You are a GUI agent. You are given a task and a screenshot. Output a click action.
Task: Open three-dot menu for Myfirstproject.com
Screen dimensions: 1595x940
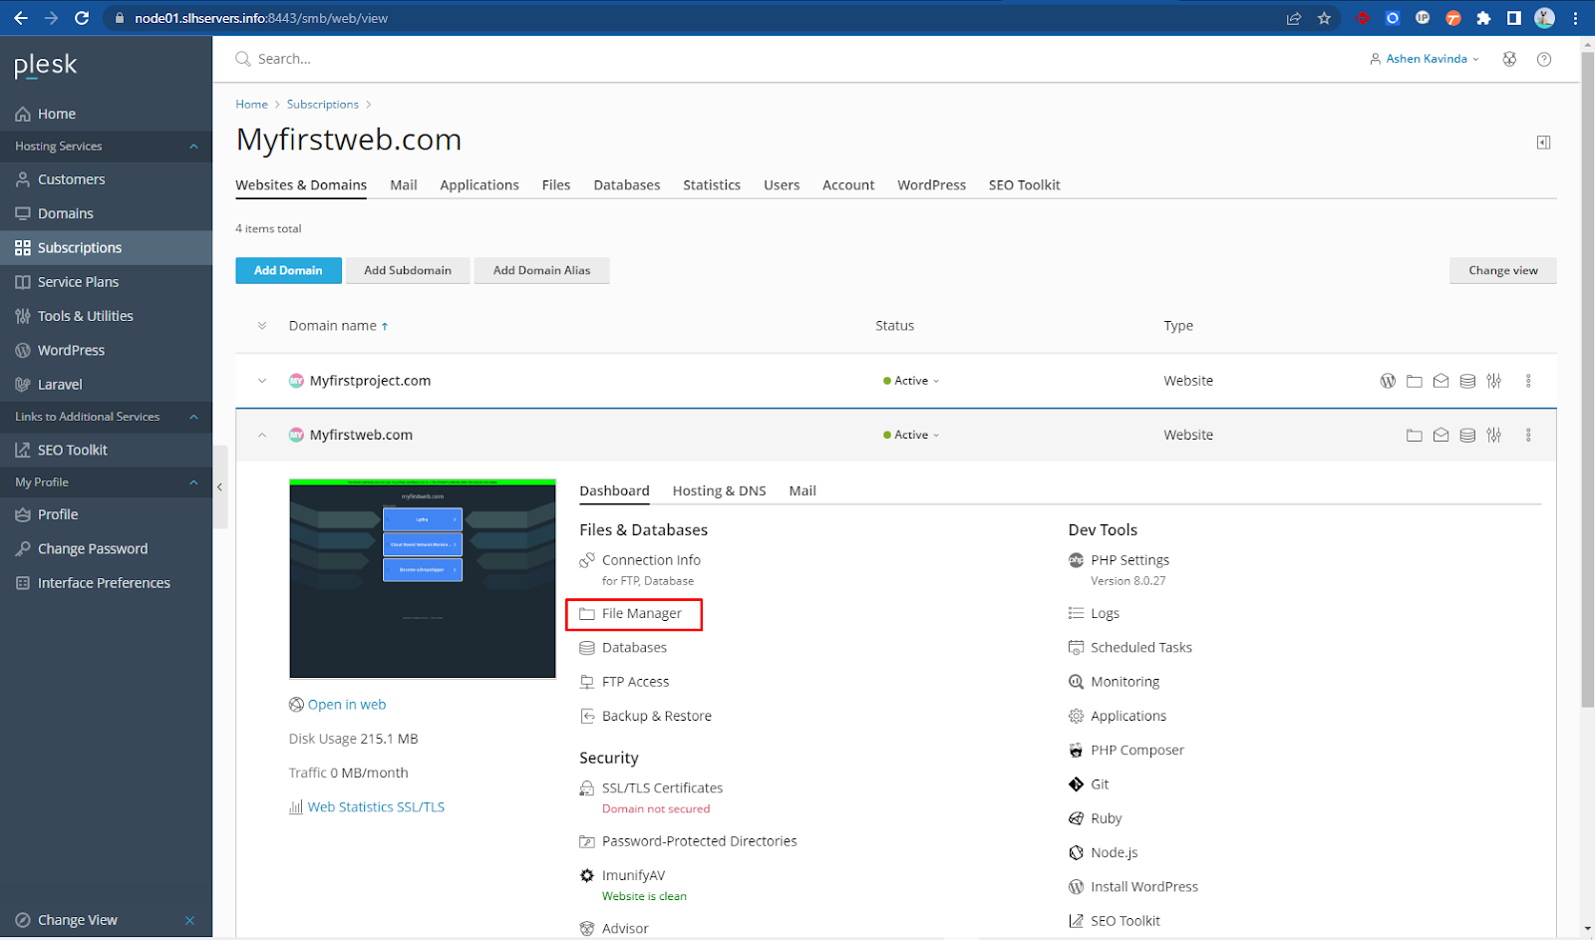[1528, 381]
